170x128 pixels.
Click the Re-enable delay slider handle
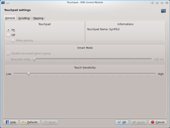click(34, 59)
